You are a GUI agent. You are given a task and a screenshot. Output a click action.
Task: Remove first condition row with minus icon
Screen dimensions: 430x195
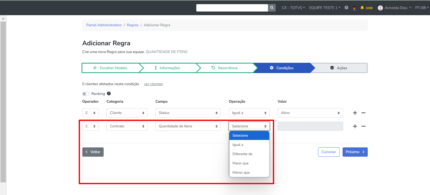point(363,113)
